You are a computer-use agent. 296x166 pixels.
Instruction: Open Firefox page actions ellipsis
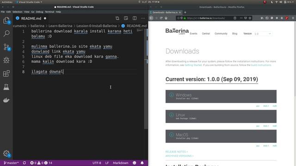click(241, 18)
